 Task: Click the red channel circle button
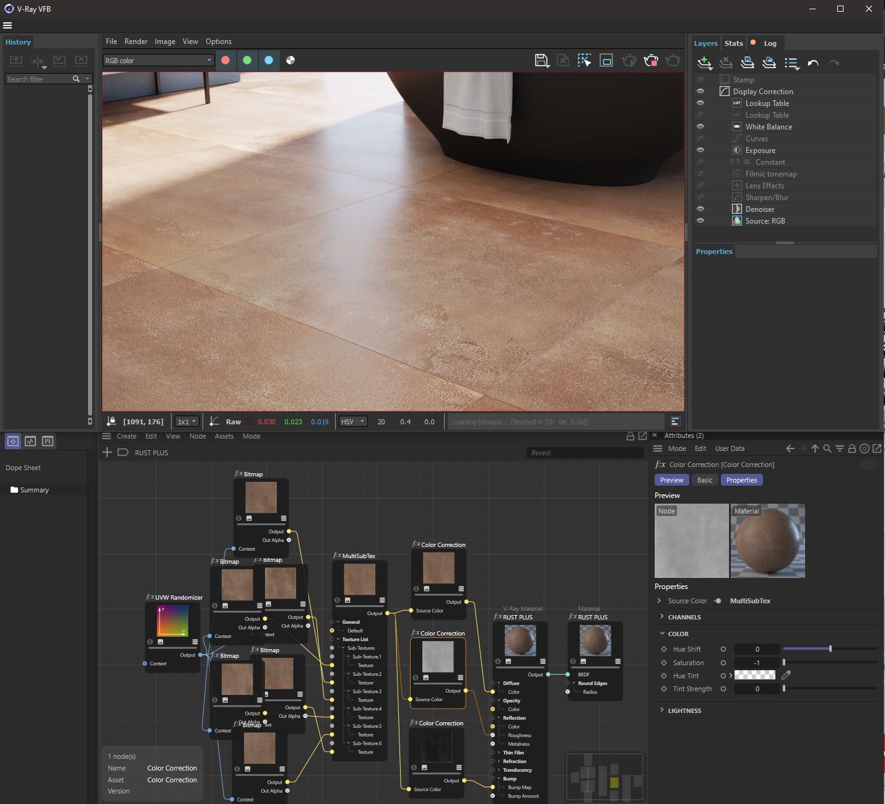pos(225,60)
